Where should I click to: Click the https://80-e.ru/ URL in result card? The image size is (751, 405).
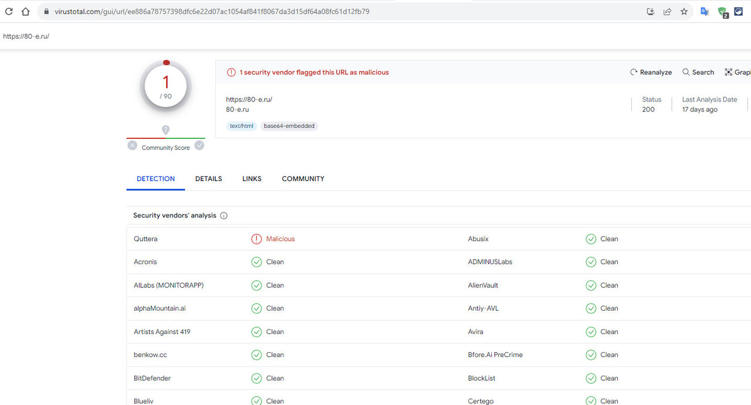[249, 100]
